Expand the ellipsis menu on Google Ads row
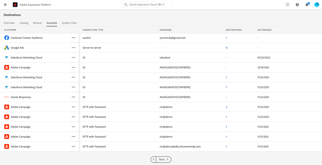The width and height of the screenshot is (322, 165). click(74, 47)
